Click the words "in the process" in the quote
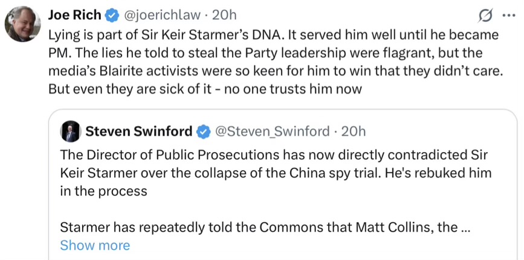 [x=103, y=191]
